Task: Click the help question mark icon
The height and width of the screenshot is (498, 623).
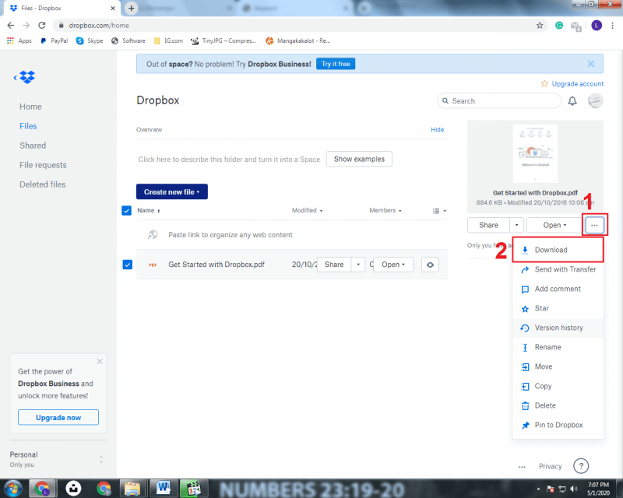Action: 580,466
